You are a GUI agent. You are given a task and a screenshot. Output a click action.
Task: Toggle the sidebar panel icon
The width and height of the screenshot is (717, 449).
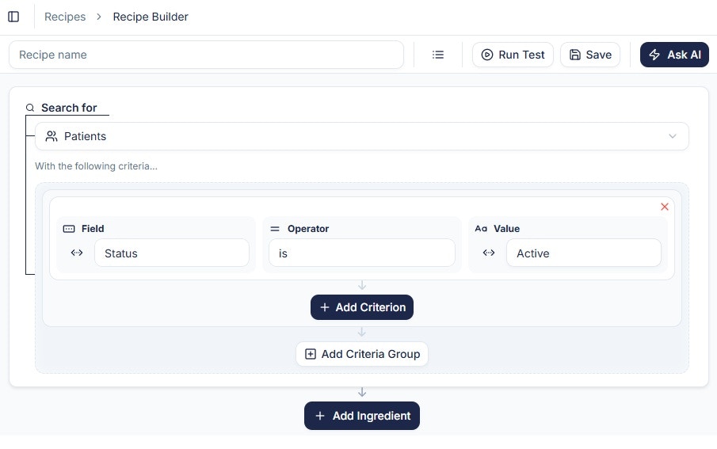pos(13,17)
